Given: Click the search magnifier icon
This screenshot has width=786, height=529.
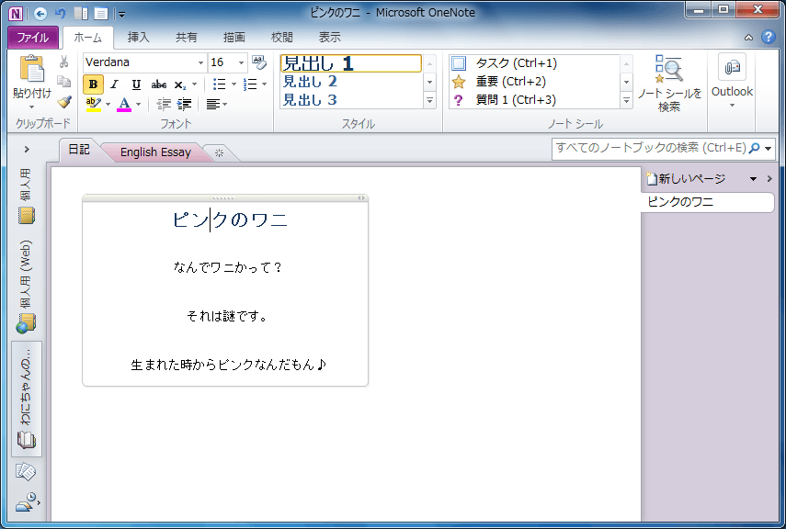Looking at the screenshot, I should click(755, 148).
